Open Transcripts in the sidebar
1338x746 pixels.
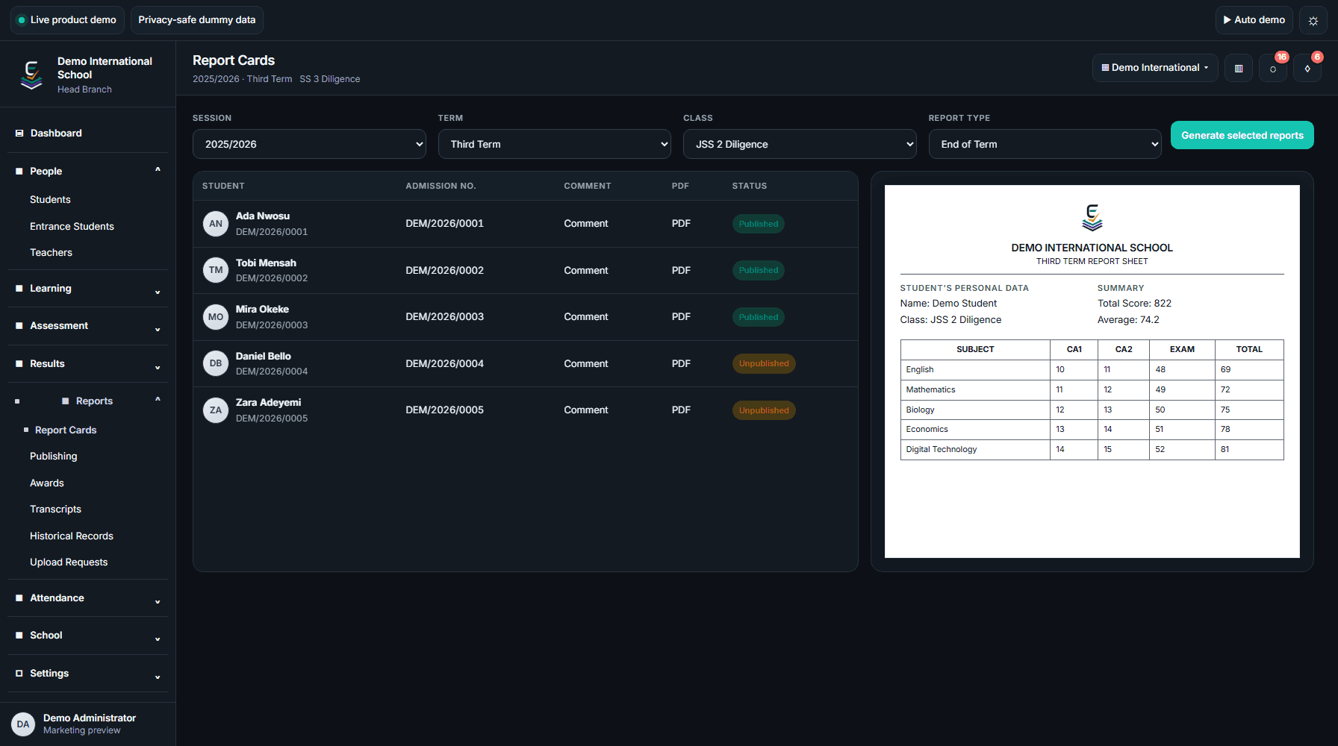click(x=55, y=510)
